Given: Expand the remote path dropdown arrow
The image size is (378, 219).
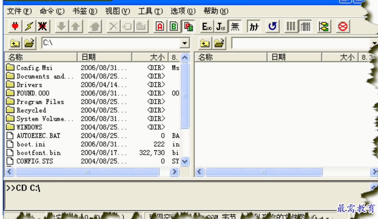Looking at the screenshot, I should coord(374,43).
